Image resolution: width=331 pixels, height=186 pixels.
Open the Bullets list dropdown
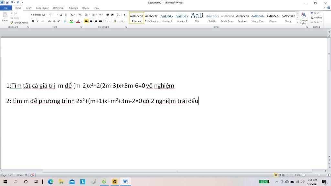click(x=89, y=15)
